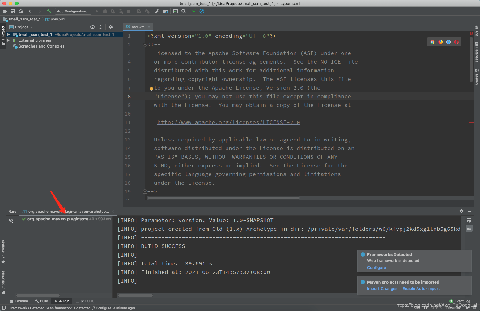Click the Configure link in Frameworks Detected
Screen dimensions: 480x311
click(376, 268)
